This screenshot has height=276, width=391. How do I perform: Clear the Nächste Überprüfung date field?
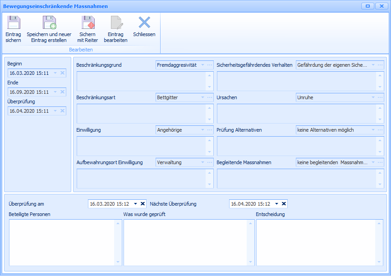tap(284, 204)
